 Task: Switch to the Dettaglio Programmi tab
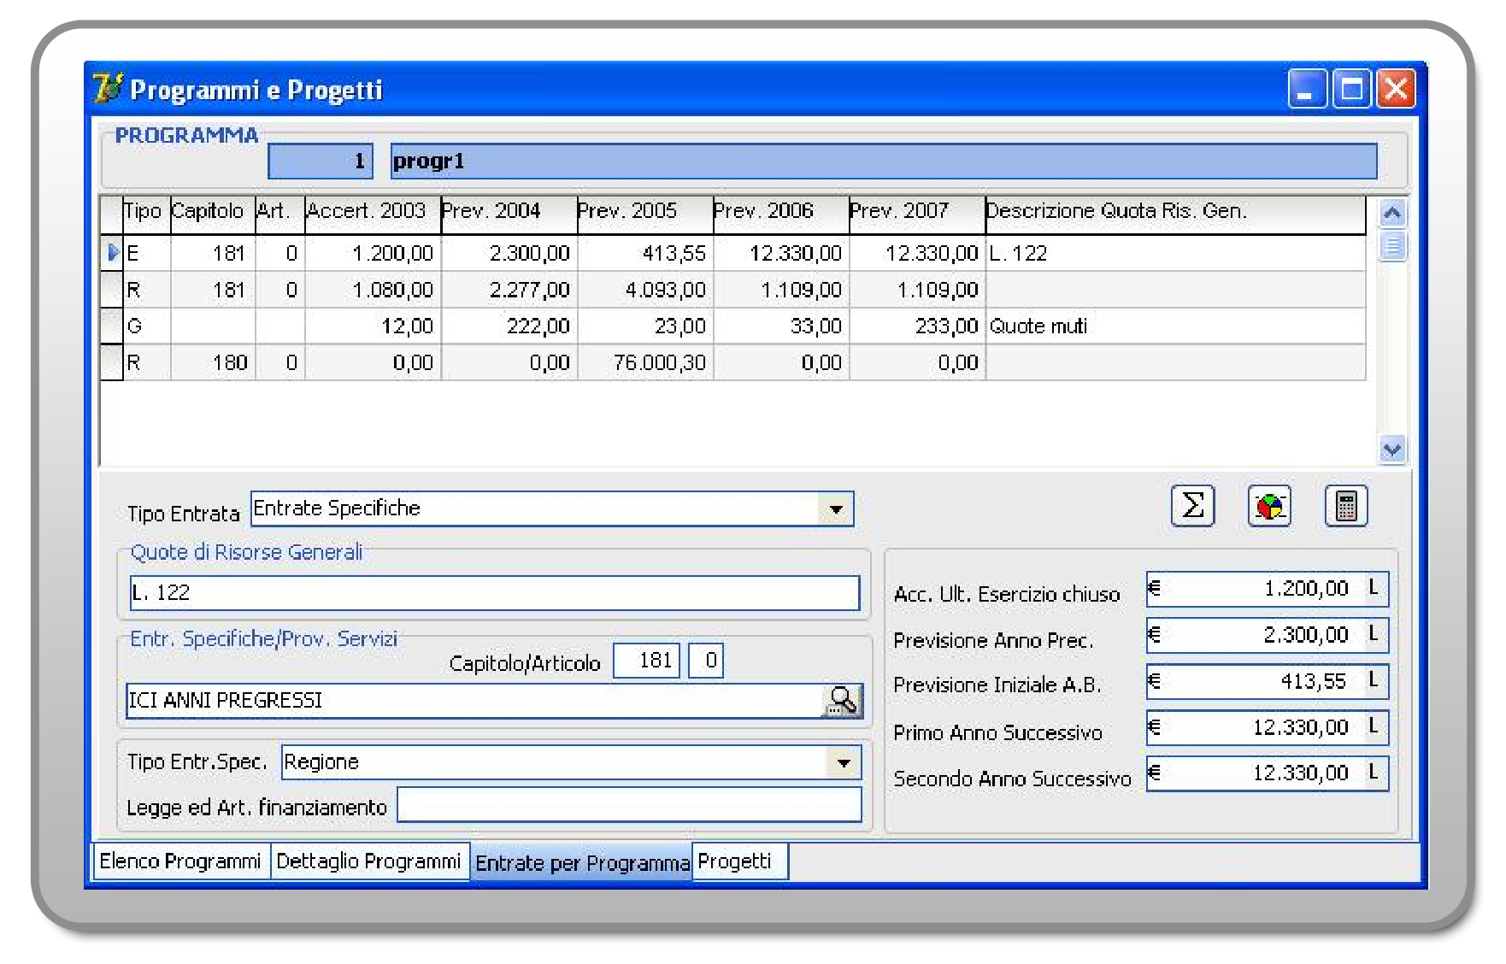(369, 861)
